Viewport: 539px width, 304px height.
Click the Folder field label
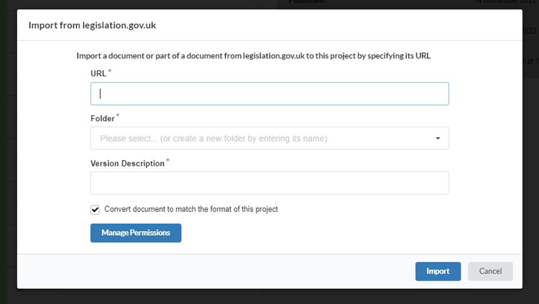pos(103,118)
